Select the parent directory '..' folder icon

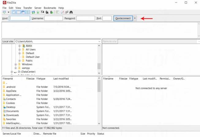(x=4, y=83)
